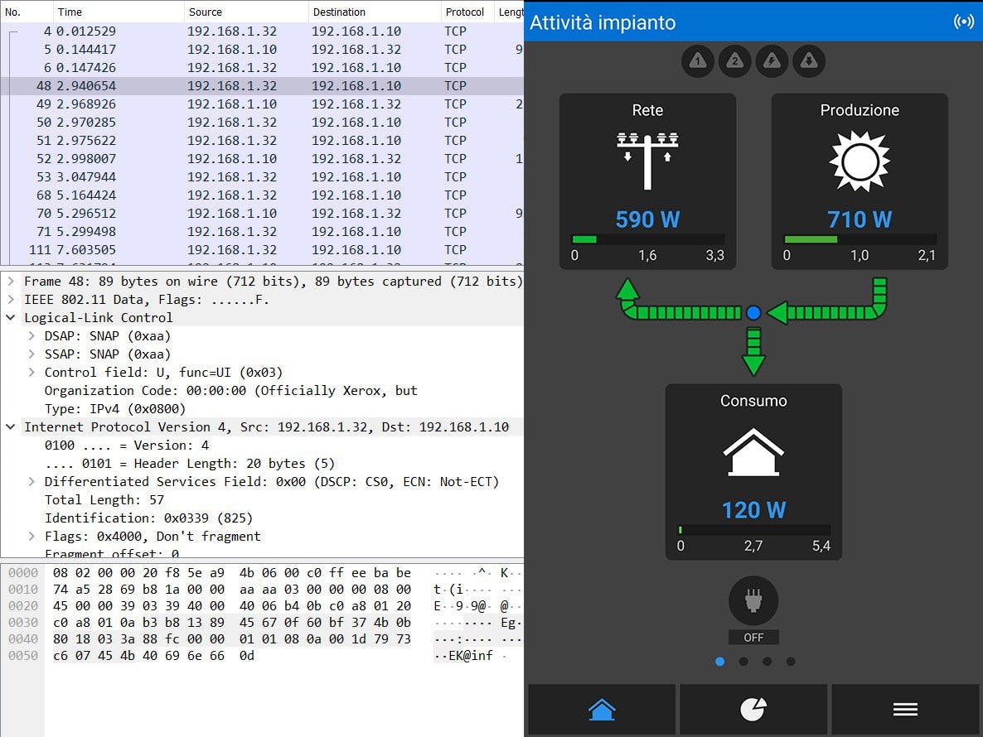
Task: Sort by the Source column header
Action: 246,12
